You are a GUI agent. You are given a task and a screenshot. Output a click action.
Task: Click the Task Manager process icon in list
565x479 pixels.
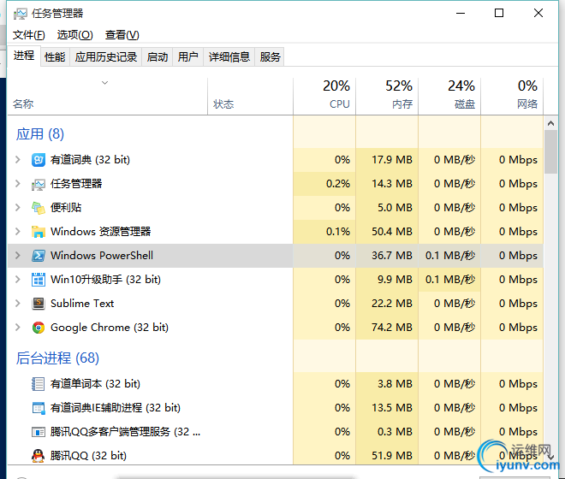click(x=39, y=184)
